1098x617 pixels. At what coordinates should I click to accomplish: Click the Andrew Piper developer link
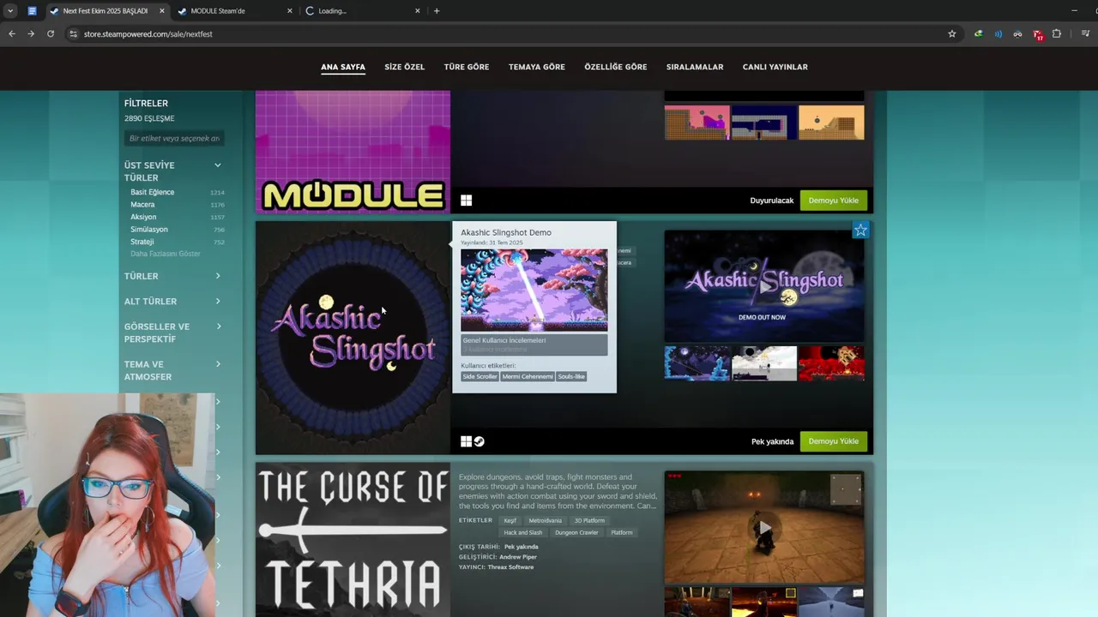tap(518, 557)
